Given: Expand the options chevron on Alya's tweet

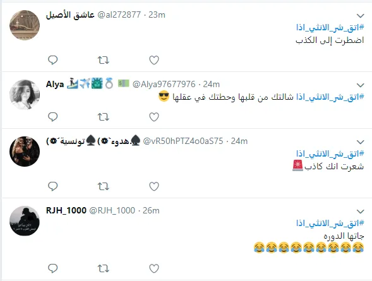Looking at the screenshot, I should pyautogui.click(x=361, y=85).
